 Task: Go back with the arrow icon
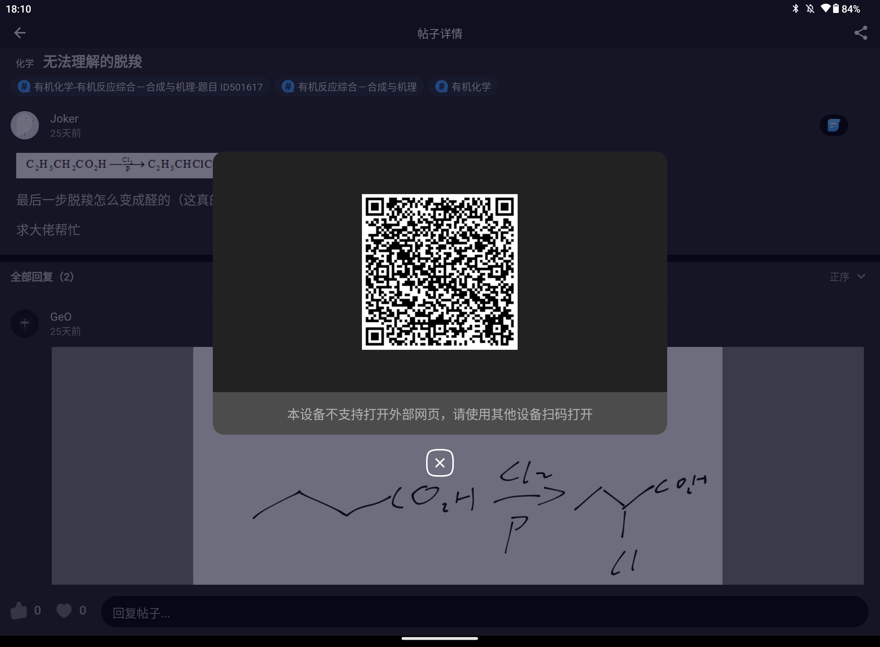coord(20,33)
